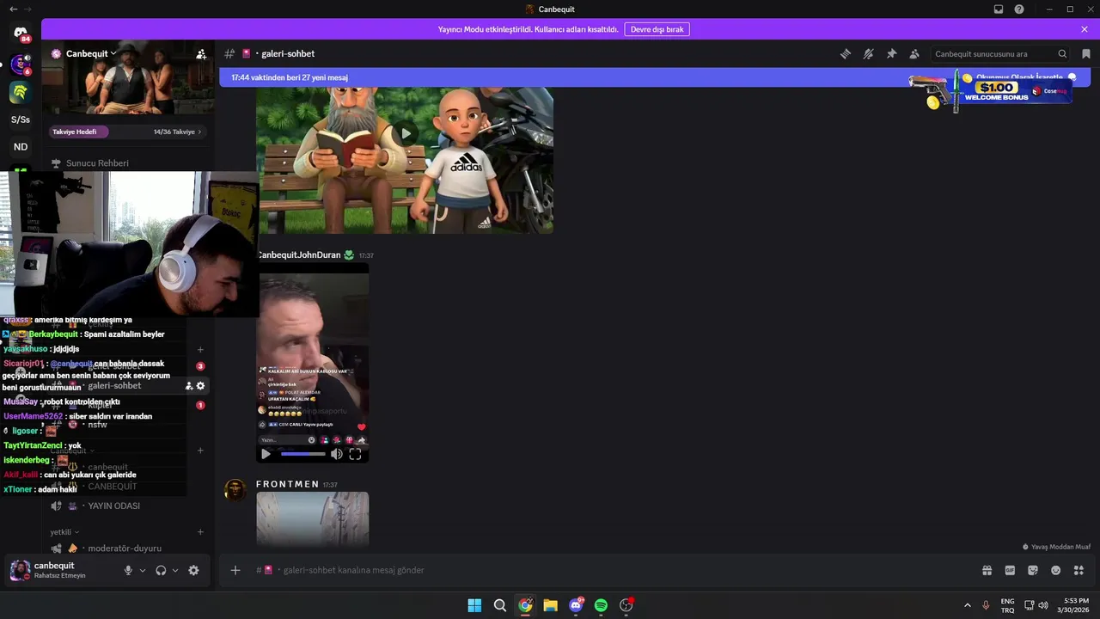Open FRONTMEN's image attachment thumbnail
Viewport: 1100px width, 619px height.
(x=313, y=519)
